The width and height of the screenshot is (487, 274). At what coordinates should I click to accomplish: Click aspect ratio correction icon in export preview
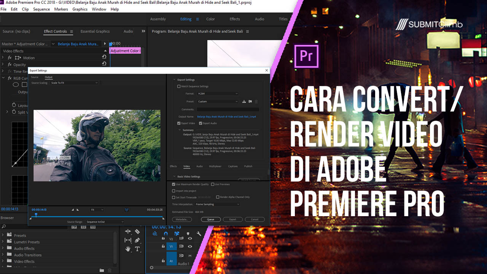(126, 210)
